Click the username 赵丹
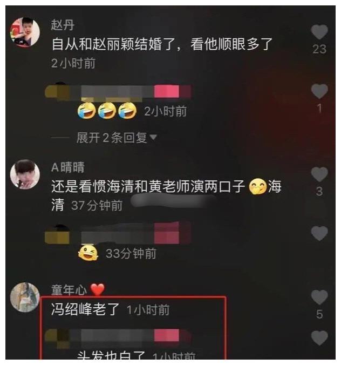 (63, 25)
